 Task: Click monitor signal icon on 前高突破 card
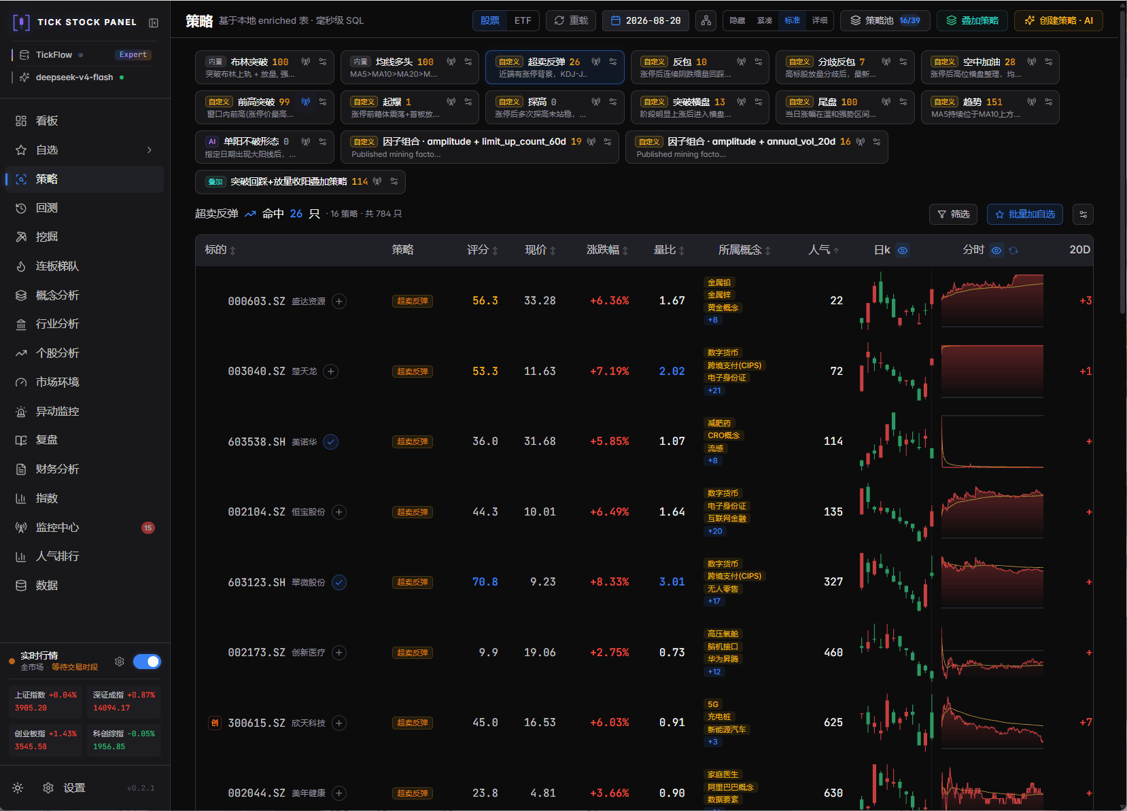(x=306, y=102)
